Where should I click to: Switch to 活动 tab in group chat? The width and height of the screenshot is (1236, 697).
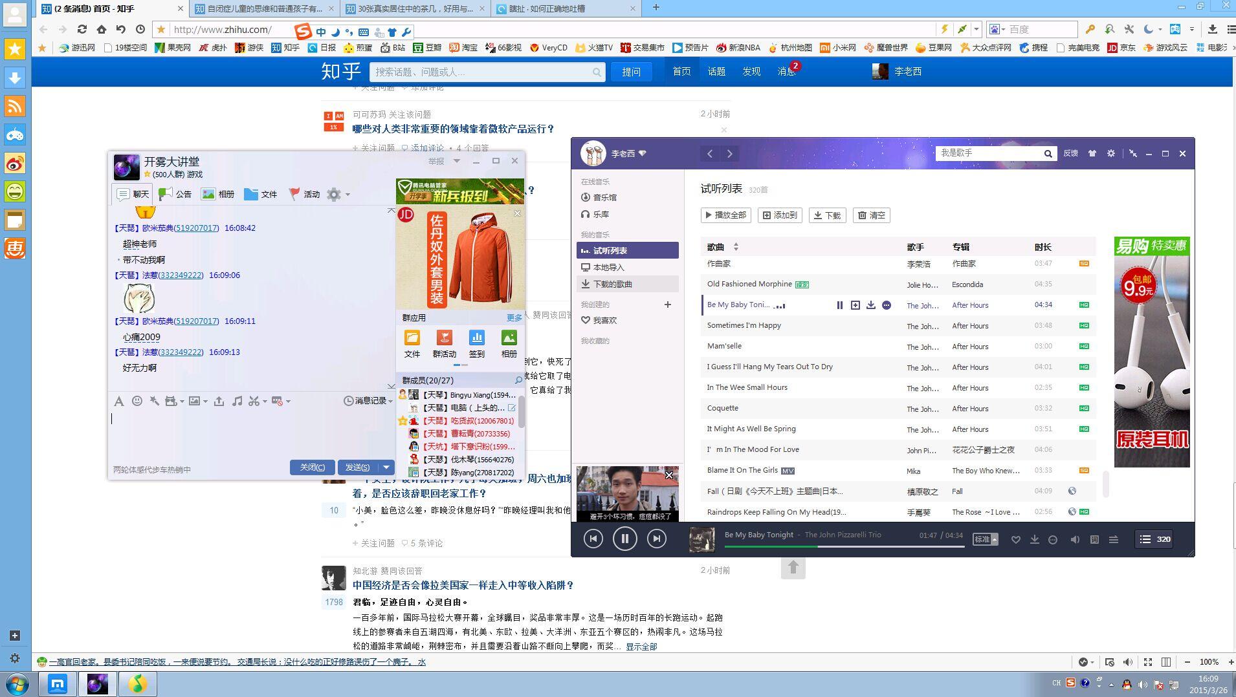[304, 194]
